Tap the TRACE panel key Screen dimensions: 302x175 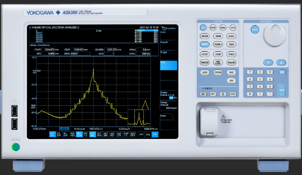[231, 54]
